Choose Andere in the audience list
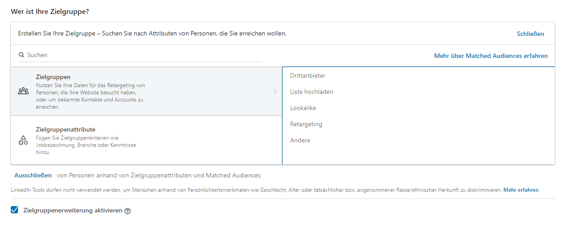The width and height of the screenshot is (563, 225). pyautogui.click(x=300, y=140)
